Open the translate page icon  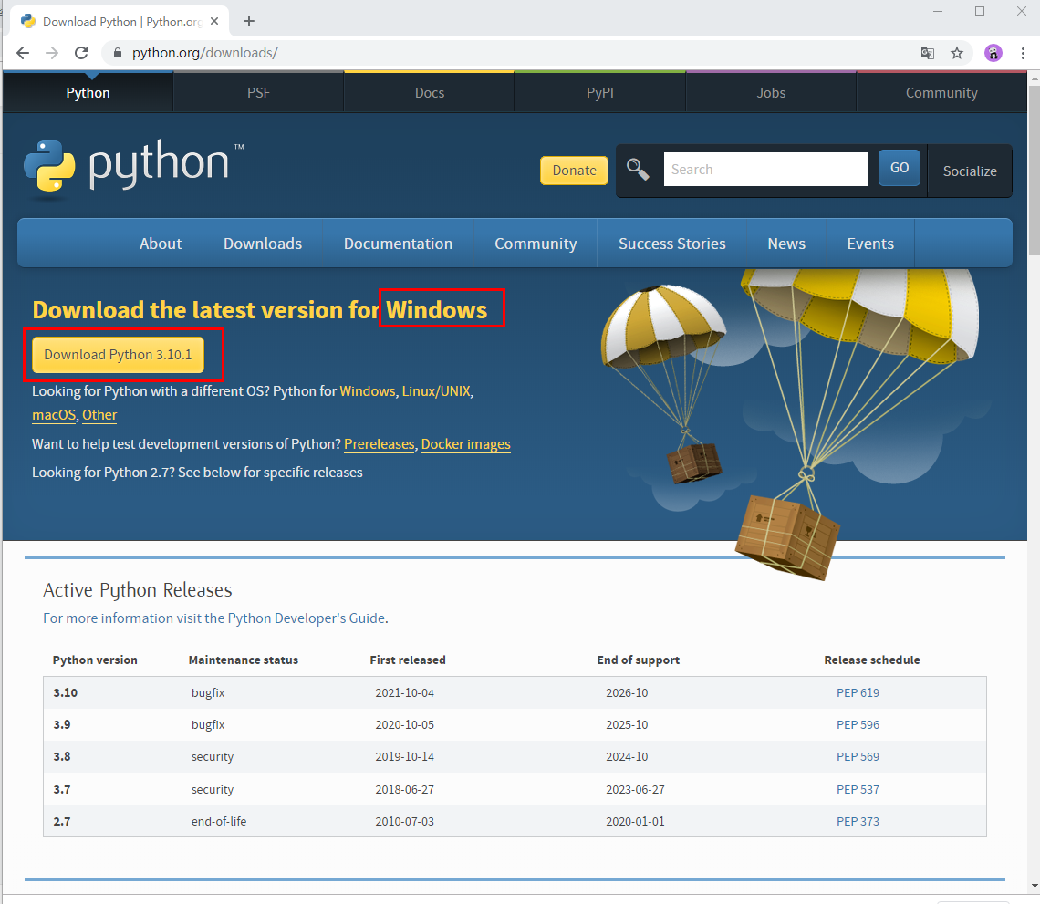pos(927,53)
